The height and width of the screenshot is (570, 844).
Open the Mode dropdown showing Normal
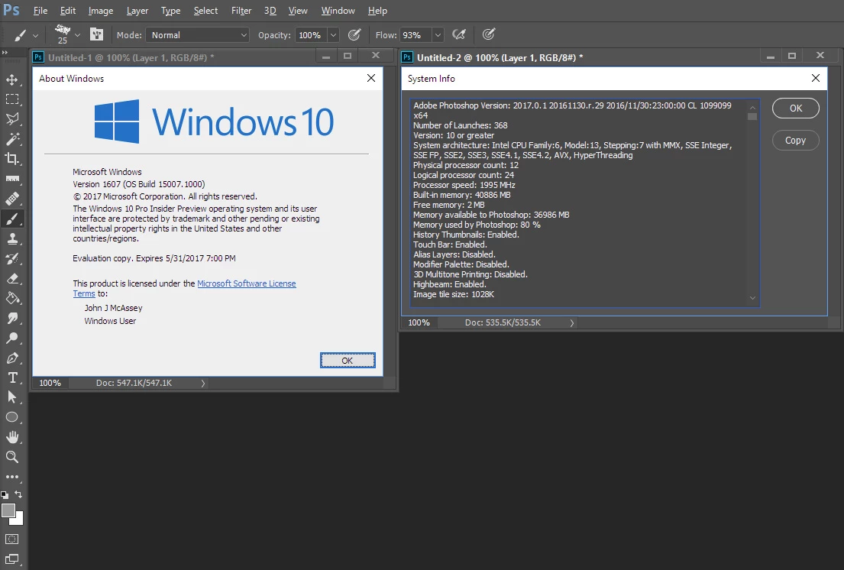[198, 35]
